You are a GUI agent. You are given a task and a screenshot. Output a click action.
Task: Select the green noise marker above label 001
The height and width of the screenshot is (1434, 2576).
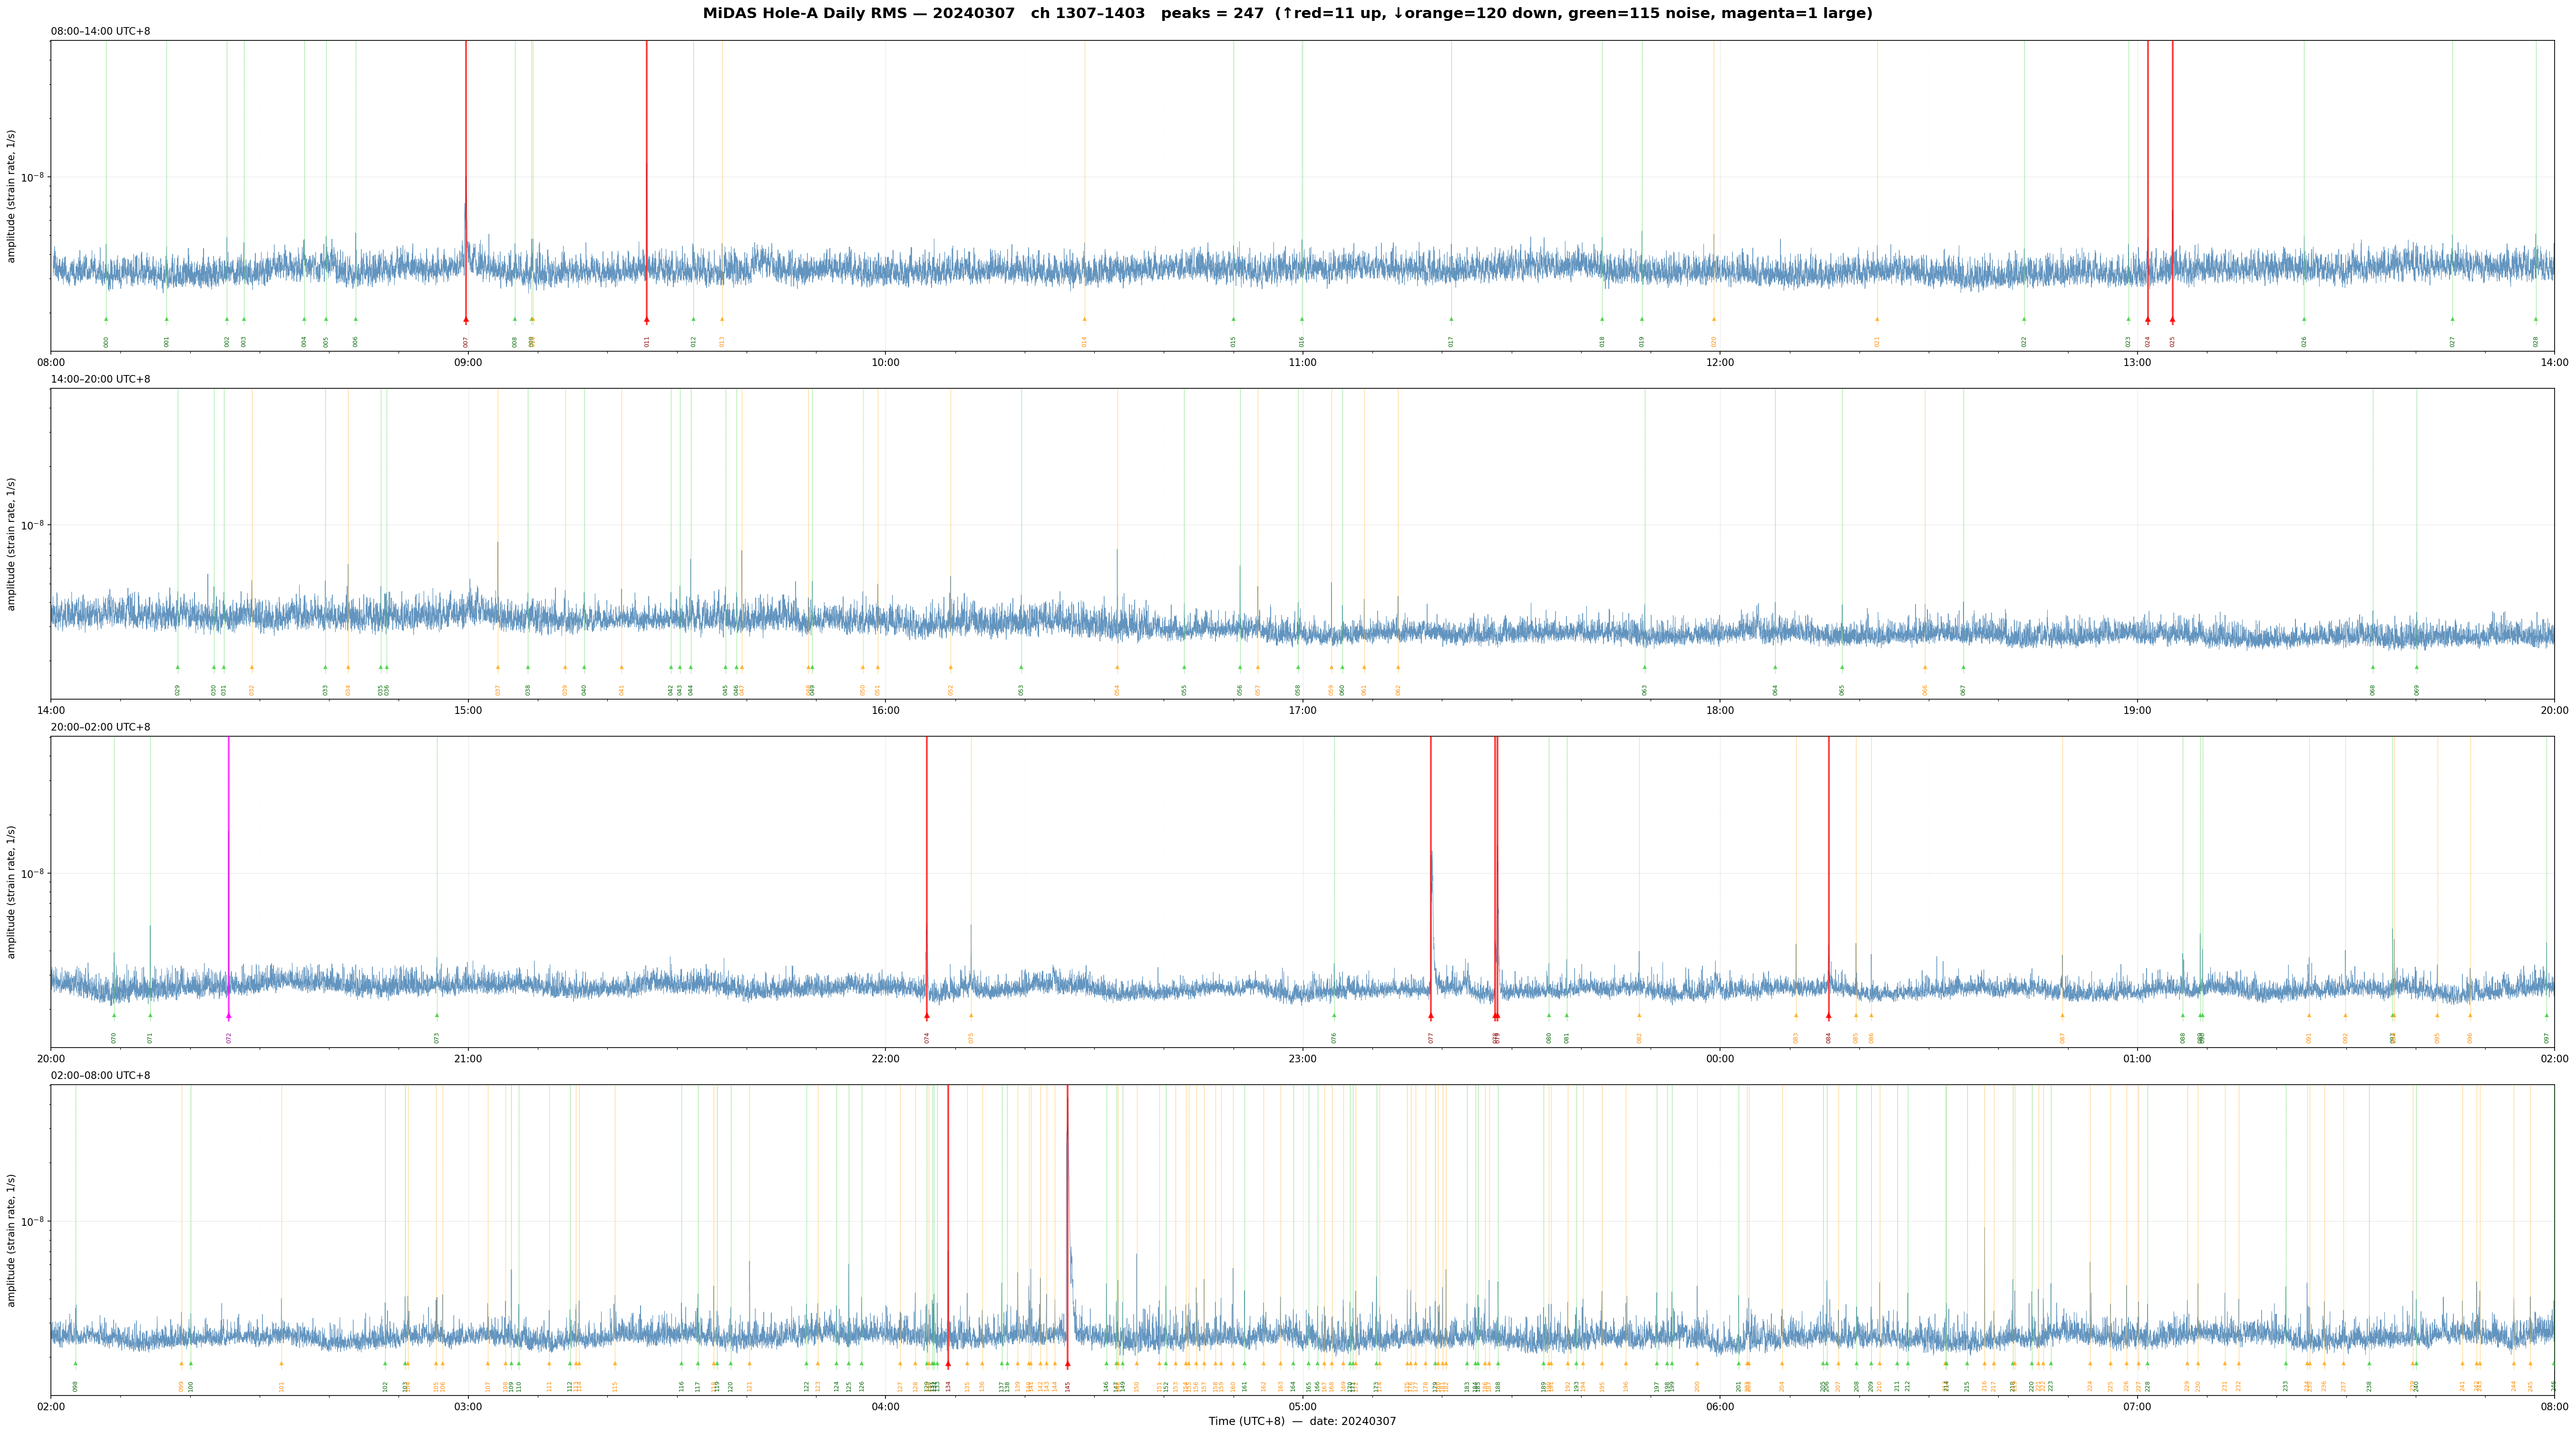[x=167, y=320]
